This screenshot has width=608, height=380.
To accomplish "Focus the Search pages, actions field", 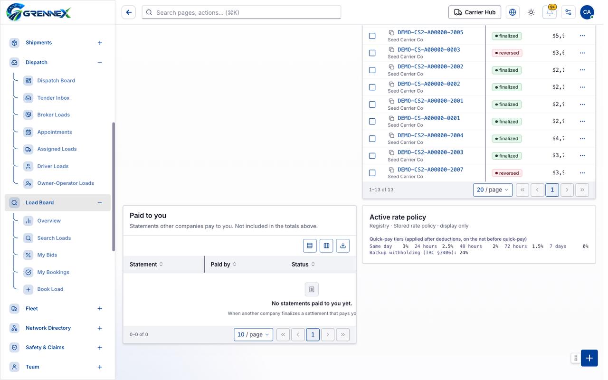I will pos(241,12).
